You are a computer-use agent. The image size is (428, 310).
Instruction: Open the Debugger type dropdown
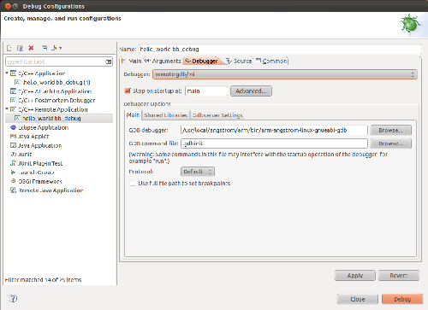coord(285,74)
